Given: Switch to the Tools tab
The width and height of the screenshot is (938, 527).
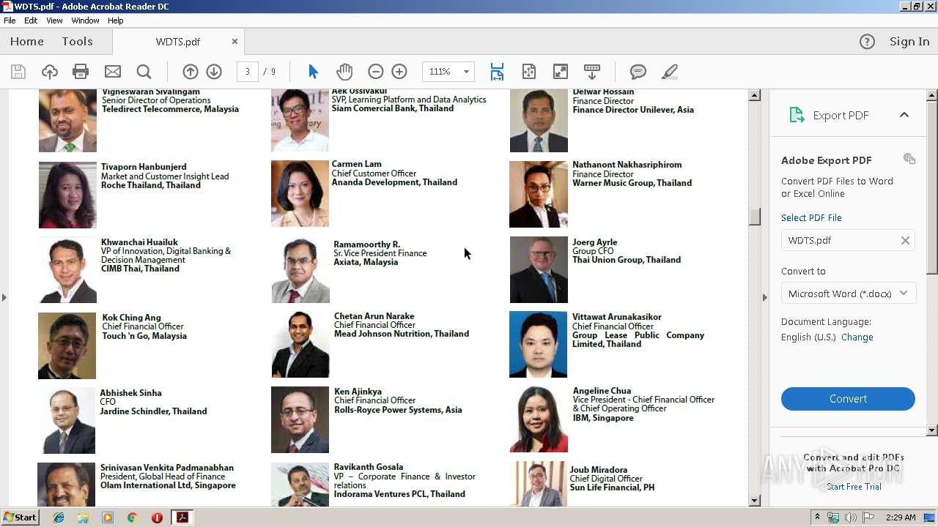Looking at the screenshot, I should point(77,42).
